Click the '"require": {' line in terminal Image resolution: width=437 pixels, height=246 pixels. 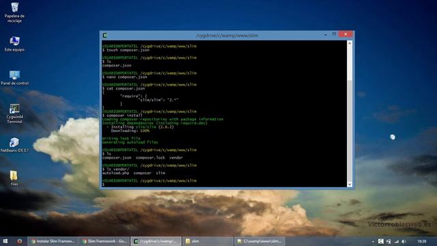click(x=134, y=96)
